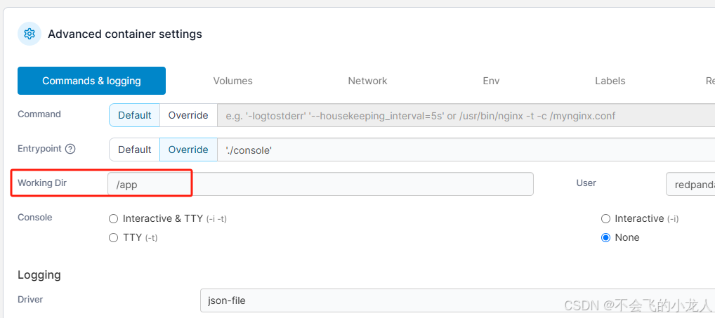Set Command mode to Default
715x318 pixels.
[x=135, y=115]
